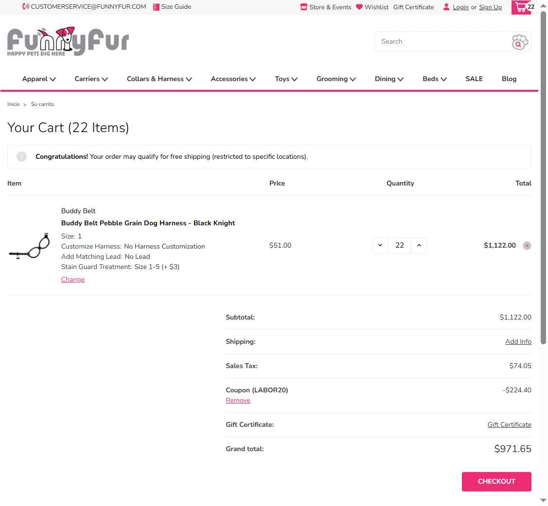Click the Change link for harness options
The width and height of the screenshot is (548, 506).
[73, 280]
